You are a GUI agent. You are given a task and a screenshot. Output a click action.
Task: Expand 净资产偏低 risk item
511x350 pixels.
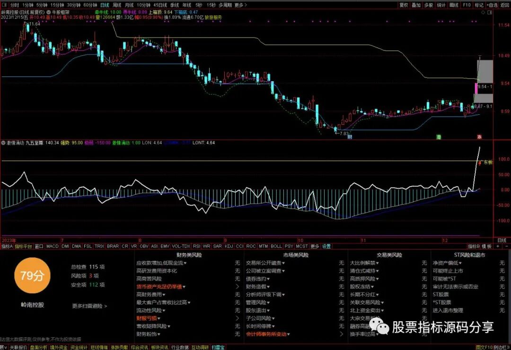pos(447,263)
